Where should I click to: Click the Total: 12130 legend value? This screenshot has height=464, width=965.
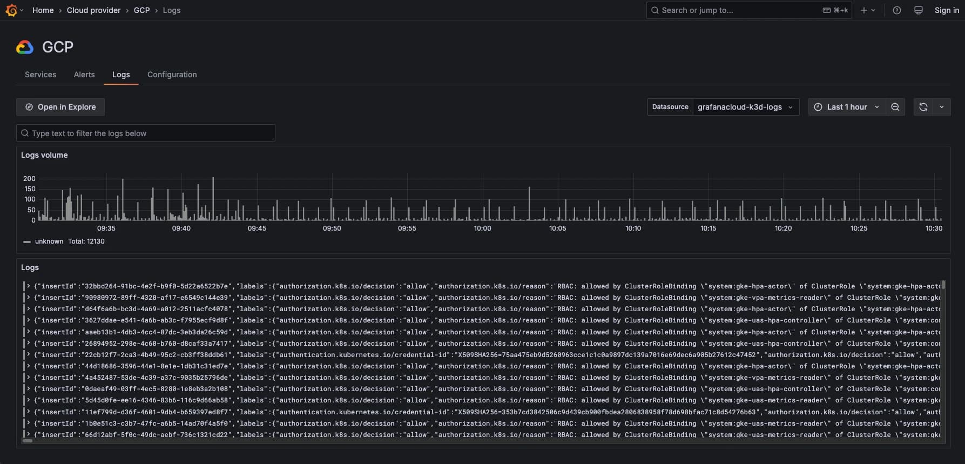tap(86, 241)
